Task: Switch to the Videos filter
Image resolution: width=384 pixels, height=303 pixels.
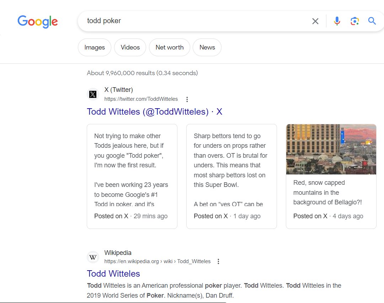Action: tap(130, 47)
